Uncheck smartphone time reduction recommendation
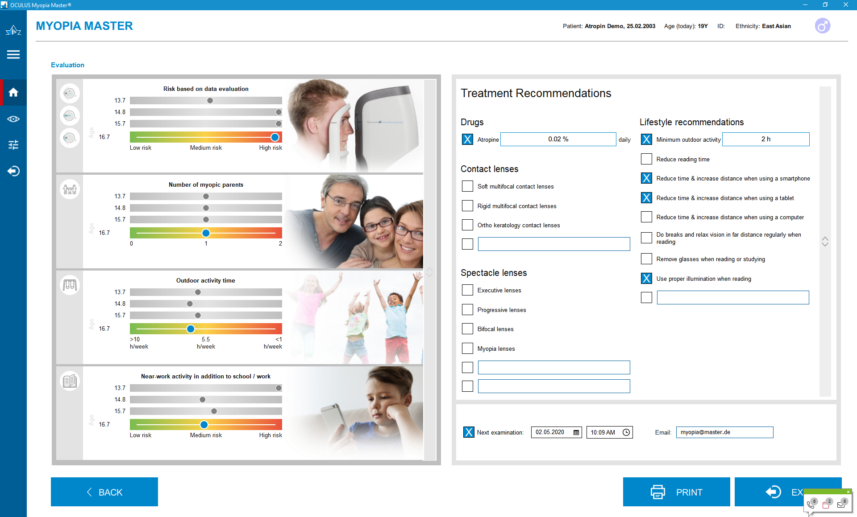Screen dimensions: 857x517 (x=646, y=178)
